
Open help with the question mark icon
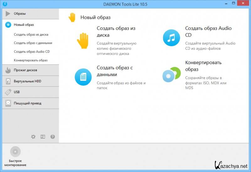(53, 137)
